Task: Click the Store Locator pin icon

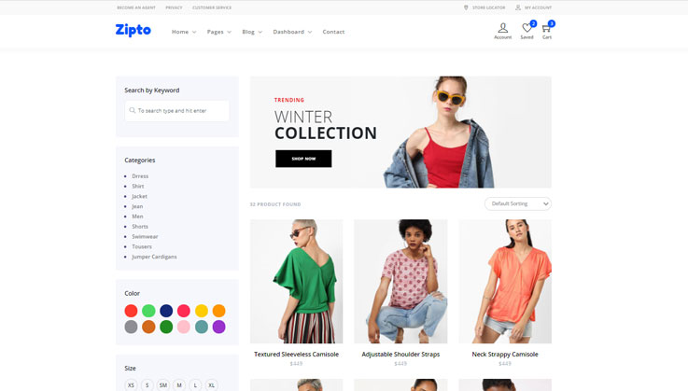Action: pos(466,7)
